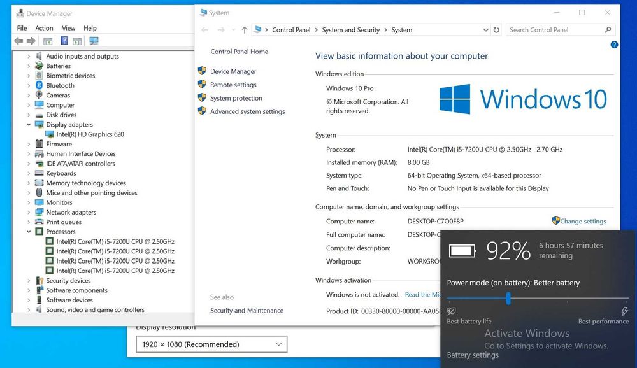Click the Biometric devices icon
Image resolution: width=637 pixels, height=368 pixels.
tap(39, 76)
